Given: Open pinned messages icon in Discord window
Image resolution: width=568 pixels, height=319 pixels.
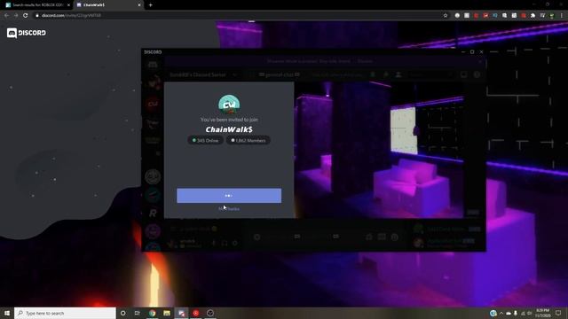Looking at the screenshot, I should 386,74.
